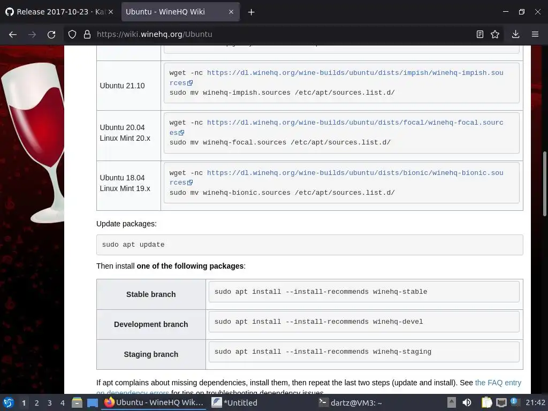Open the Firefox hamburger menu
The height and width of the screenshot is (411, 548).
pyautogui.click(x=535, y=34)
